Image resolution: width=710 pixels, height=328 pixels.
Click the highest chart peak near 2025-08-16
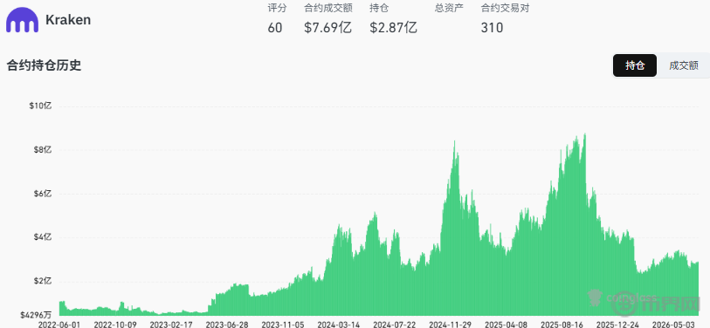click(x=585, y=134)
